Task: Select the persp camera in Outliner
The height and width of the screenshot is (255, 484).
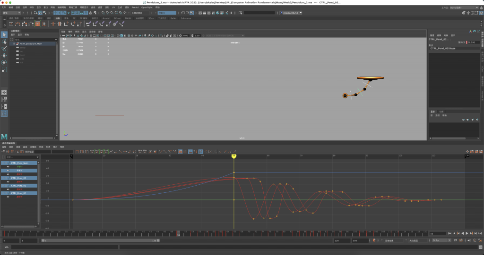Action: [22, 48]
